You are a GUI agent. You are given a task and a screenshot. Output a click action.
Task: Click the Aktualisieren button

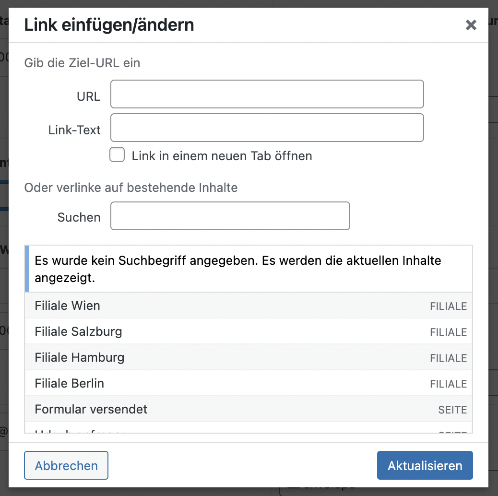(425, 465)
